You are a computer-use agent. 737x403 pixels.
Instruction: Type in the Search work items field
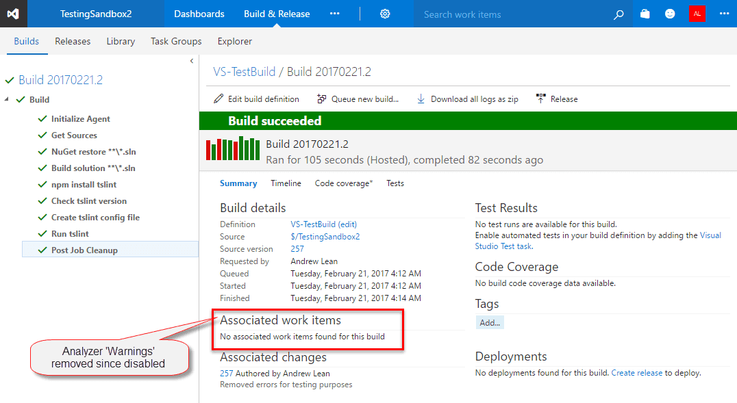[512, 14]
